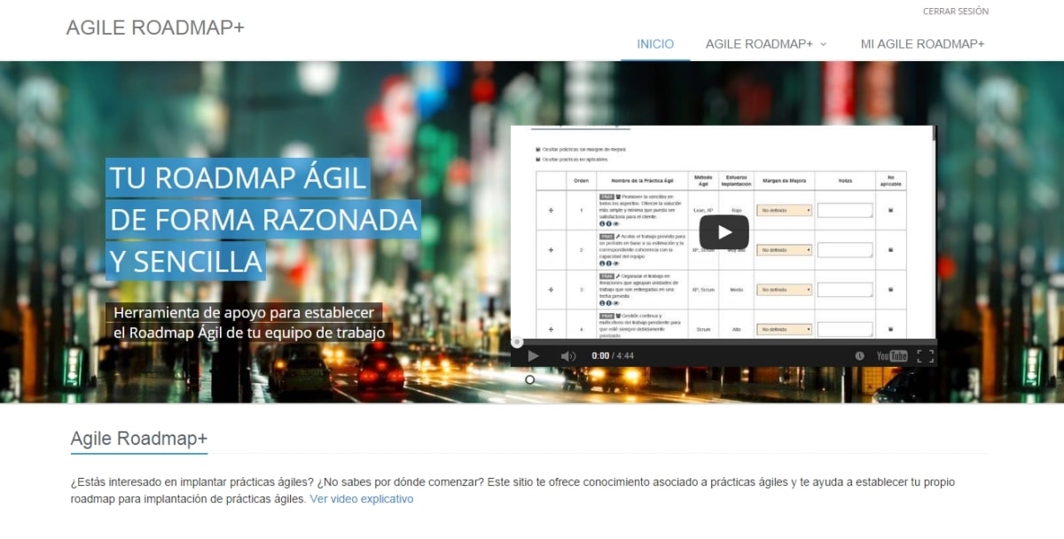Image resolution: width=1064 pixels, height=539 pixels.
Task: Click the '0:00 / 4:44' time display
Action: click(613, 355)
